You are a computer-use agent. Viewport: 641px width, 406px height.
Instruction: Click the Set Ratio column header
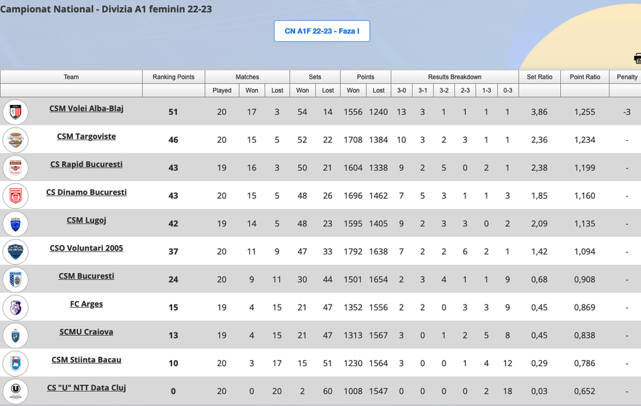(540, 77)
